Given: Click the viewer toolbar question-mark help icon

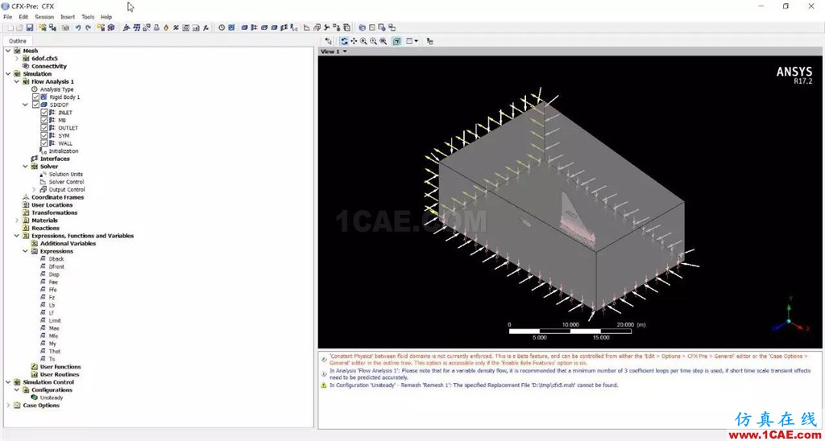Looking at the screenshot, I should pos(430,40).
